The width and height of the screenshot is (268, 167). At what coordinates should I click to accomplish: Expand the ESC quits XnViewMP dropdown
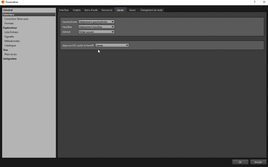(112, 45)
